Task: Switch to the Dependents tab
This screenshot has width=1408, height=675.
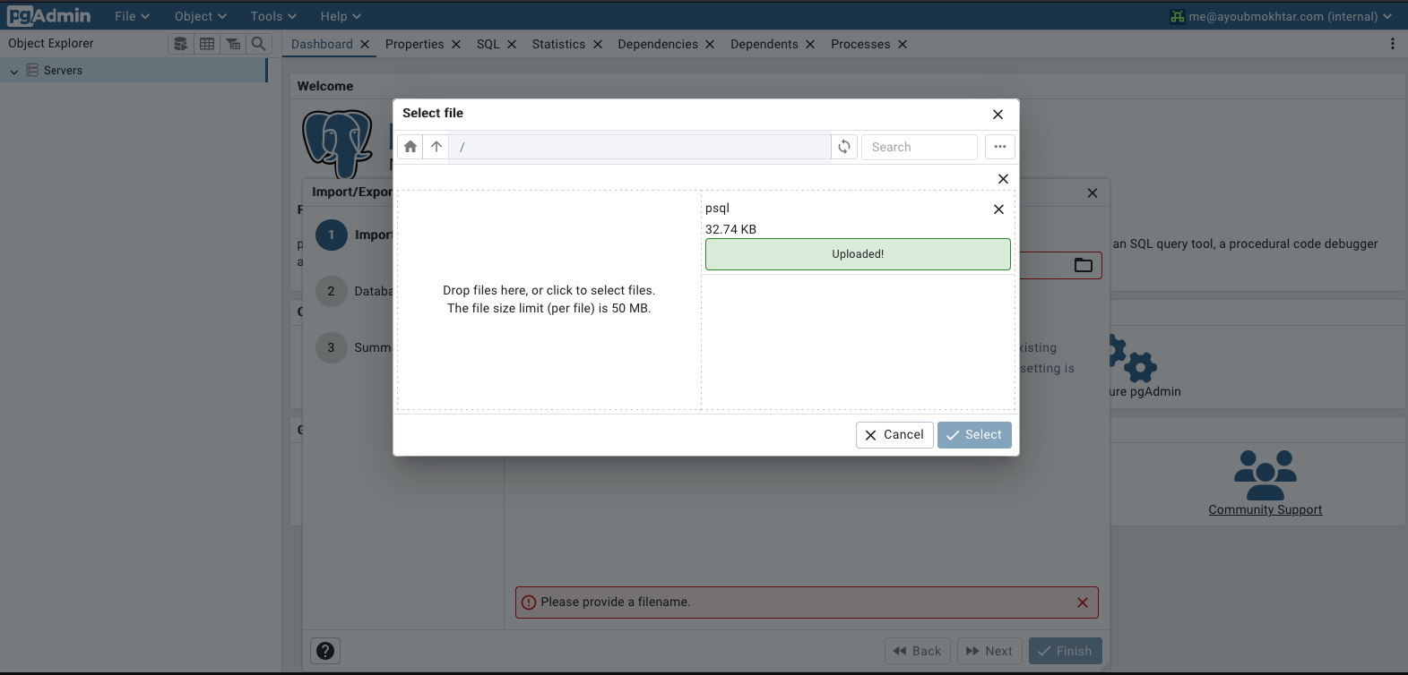Action: pyautogui.click(x=764, y=44)
